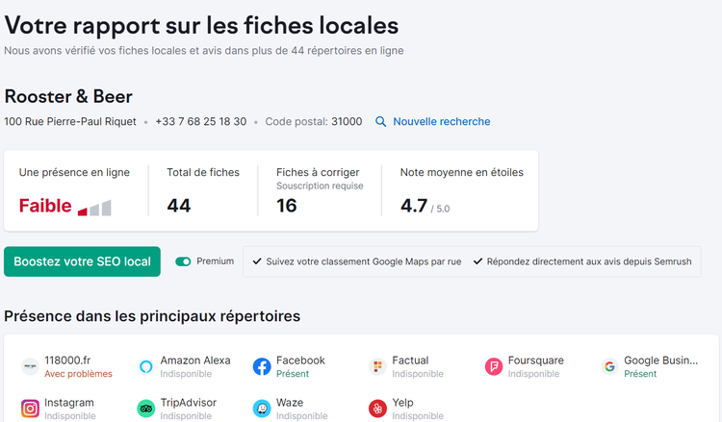722x422 pixels.
Task: Click the Fiches à corriger value 16
Action: pyautogui.click(x=287, y=206)
